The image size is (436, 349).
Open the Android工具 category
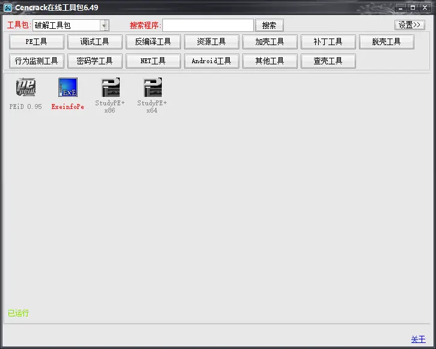(212, 61)
